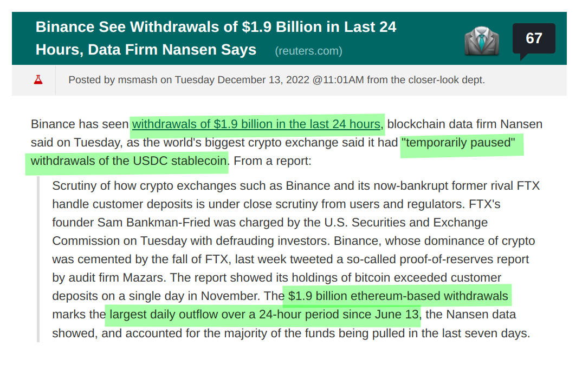582x380 pixels.
Task: Click highlighted "withdrawals of the USDC stablecoin"
Action: pyautogui.click(x=130, y=161)
